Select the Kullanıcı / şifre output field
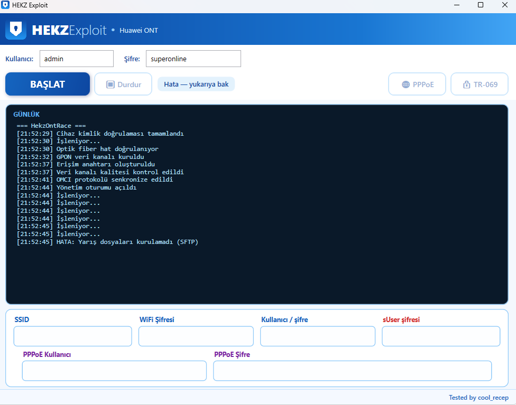The height and width of the screenshot is (405, 516). point(318,336)
